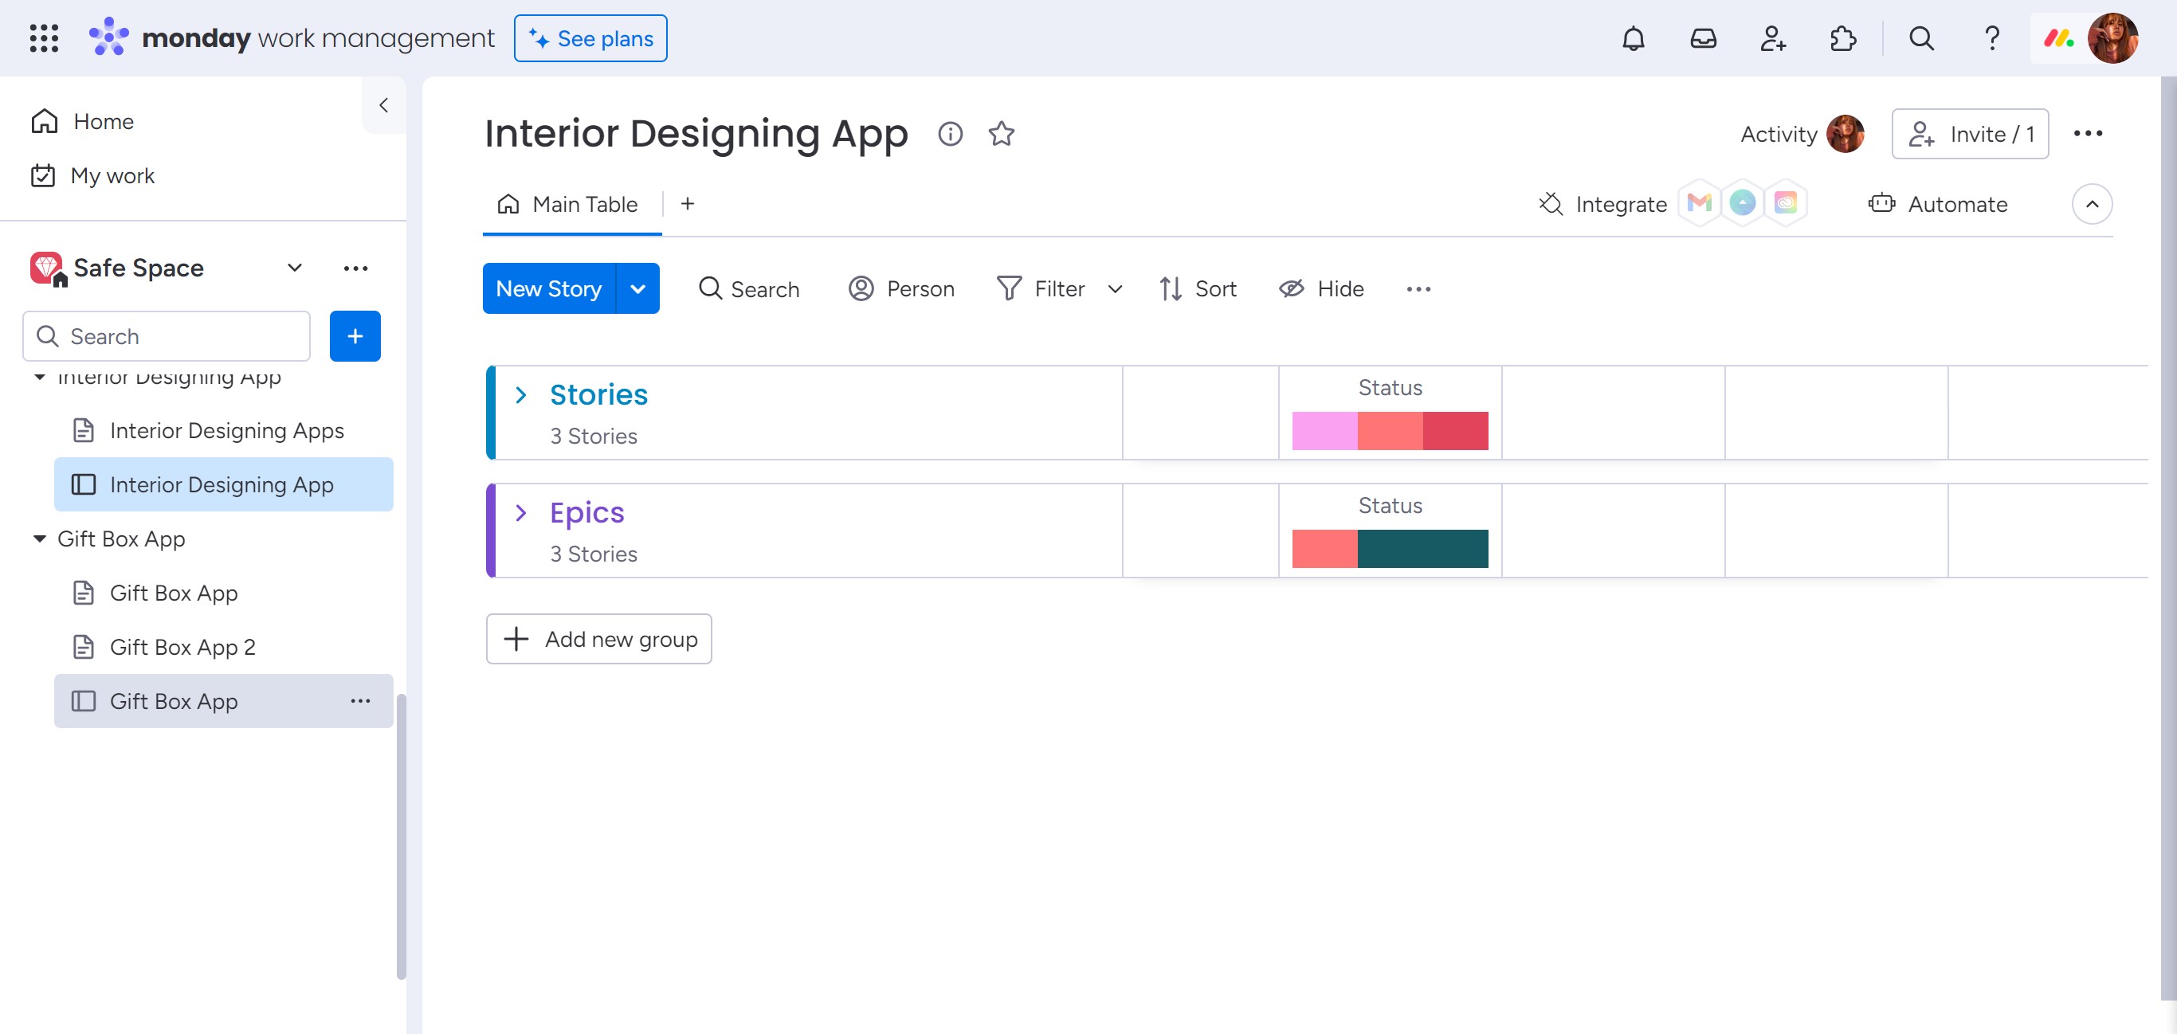Open the apps marketplace puzzle icon
This screenshot has width=2177, height=1034.
(x=1842, y=39)
